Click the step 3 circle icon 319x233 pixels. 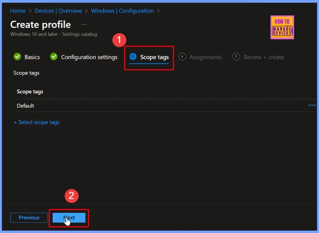[x=133, y=56]
